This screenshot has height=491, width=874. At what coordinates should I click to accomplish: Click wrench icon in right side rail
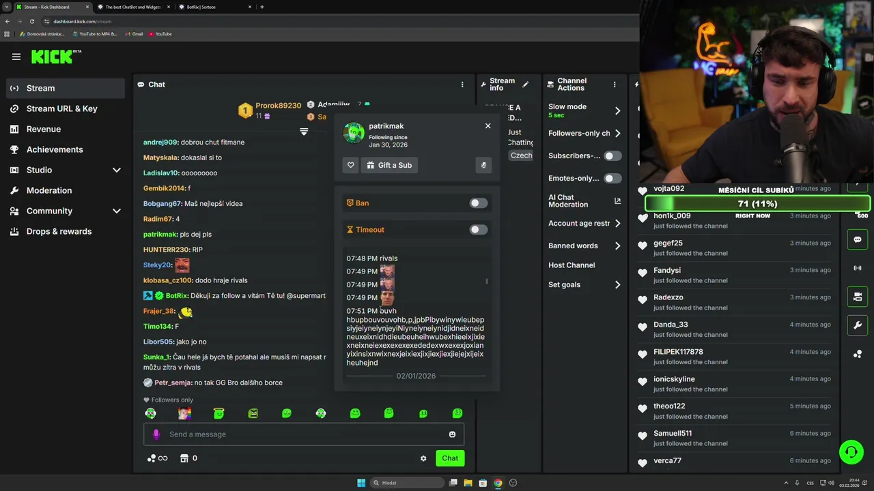[x=858, y=325]
